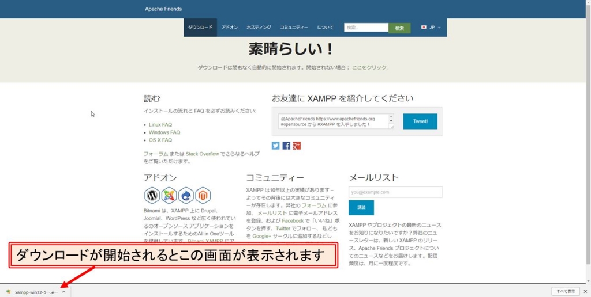The image size is (591, 297).
Task: Open the アドオン menu item
Action: click(230, 28)
